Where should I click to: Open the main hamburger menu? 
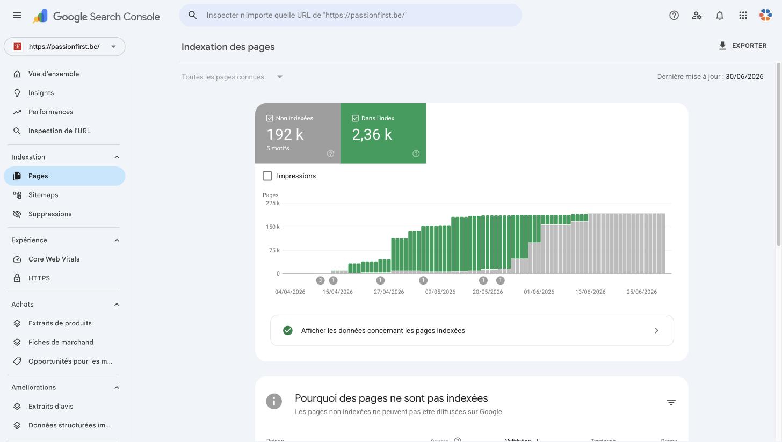(17, 15)
